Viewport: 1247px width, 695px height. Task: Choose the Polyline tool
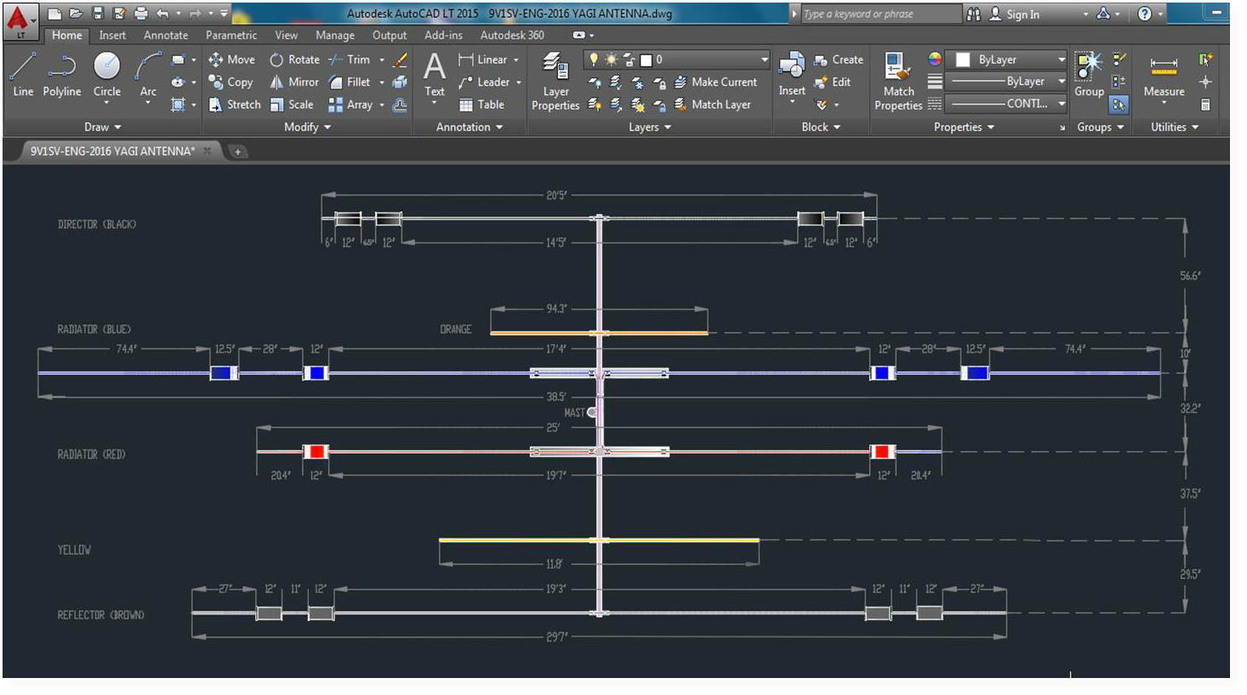[62, 73]
